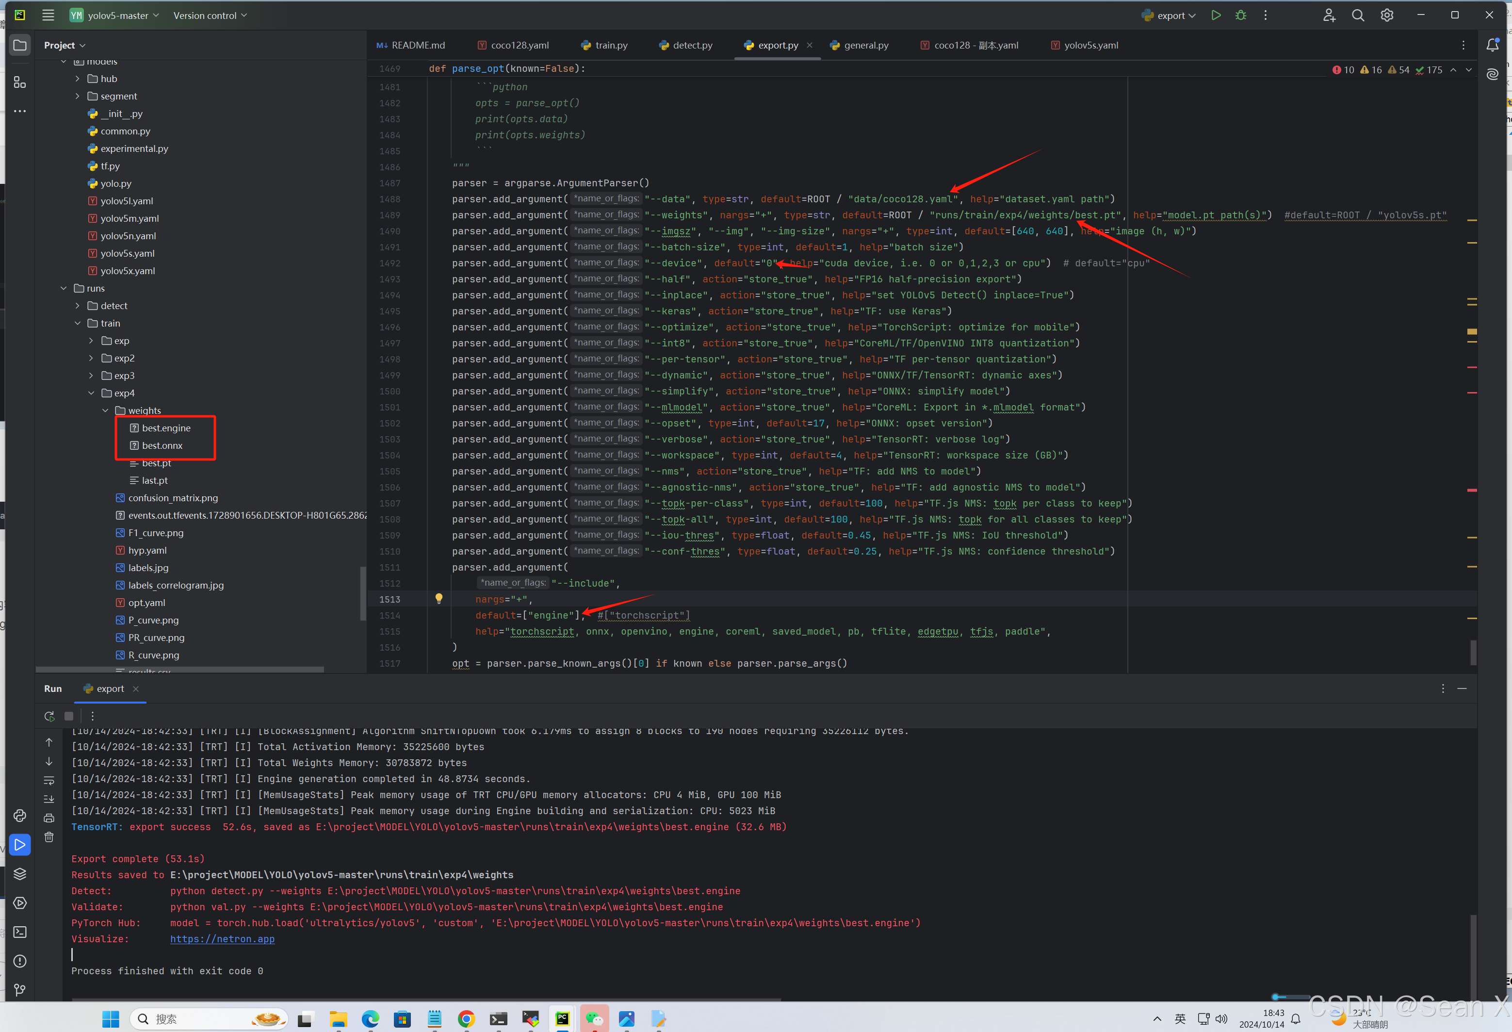Open Python Packages layers icon
The height and width of the screenshot is (1032, 1512).
[20, 874]
